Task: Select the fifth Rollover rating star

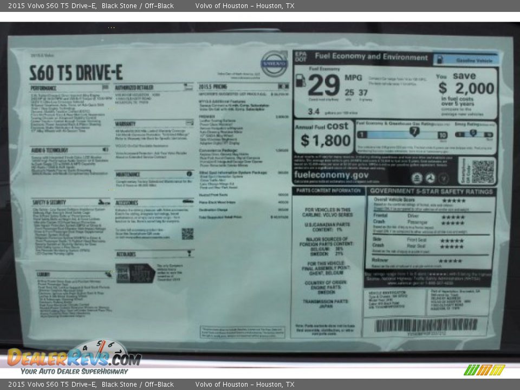Action: [x=460, y=260]
